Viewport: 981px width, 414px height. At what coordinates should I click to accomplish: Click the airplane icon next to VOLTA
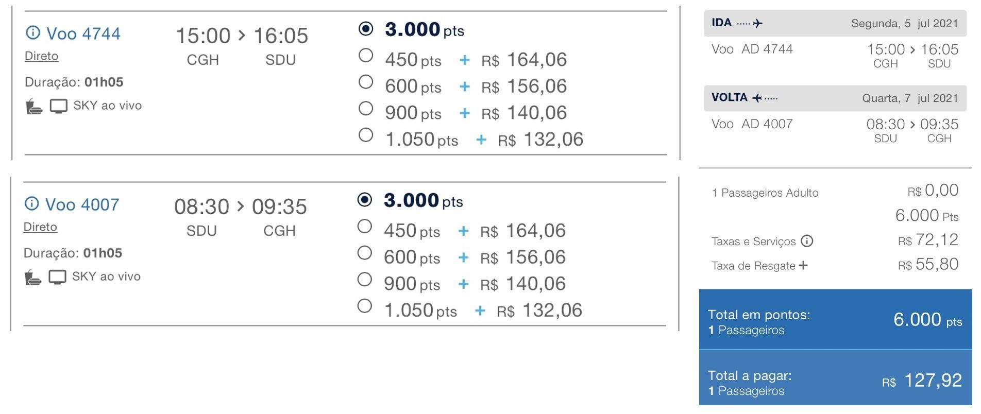pos(757,98)
